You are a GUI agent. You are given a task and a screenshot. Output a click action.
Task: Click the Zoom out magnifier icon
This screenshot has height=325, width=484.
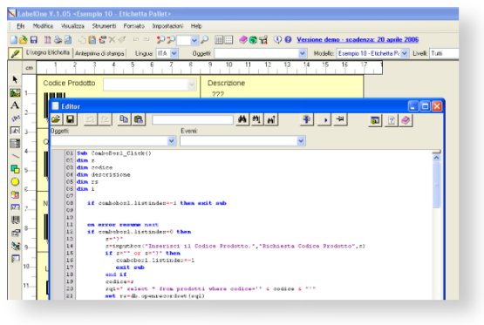pos(171,40)
